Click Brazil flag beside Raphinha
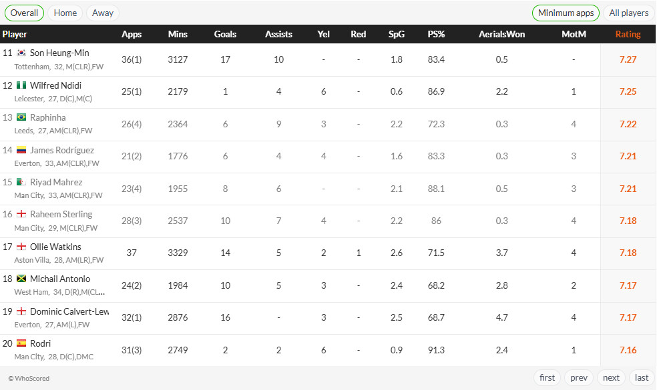The width and height of the screenshot is (657, 390). coord(21,117)
